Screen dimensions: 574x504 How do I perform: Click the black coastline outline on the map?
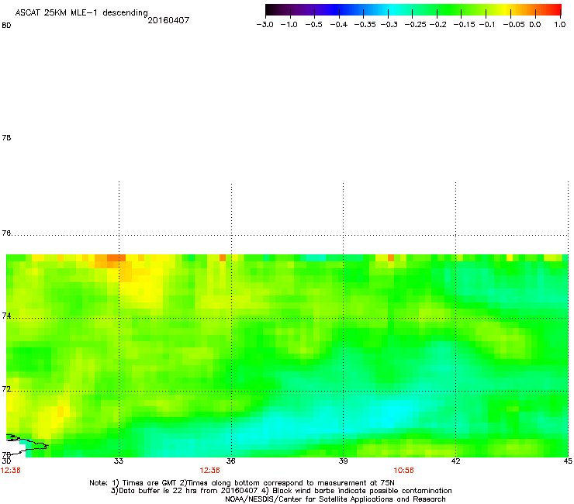point(27,444)
